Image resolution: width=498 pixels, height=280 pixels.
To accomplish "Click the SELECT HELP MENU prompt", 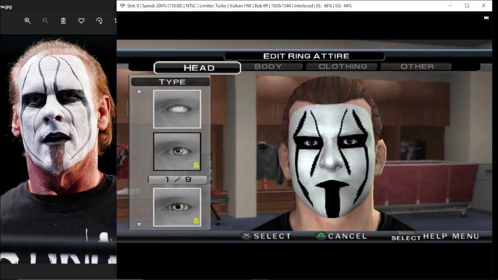I will point(435,236).
